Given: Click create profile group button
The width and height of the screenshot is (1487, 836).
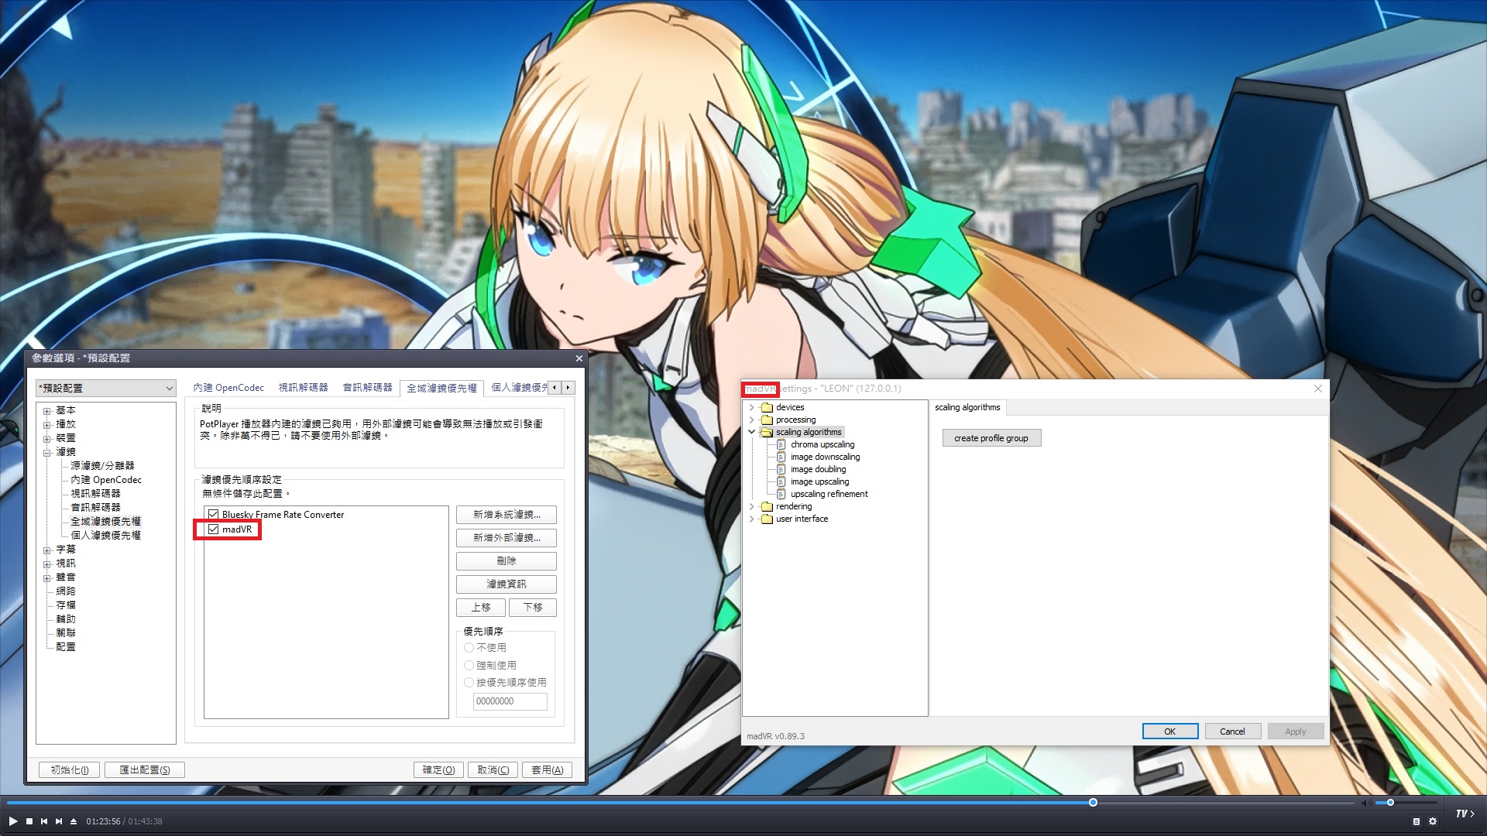Looking at the screenshot, I should [991, 438].
